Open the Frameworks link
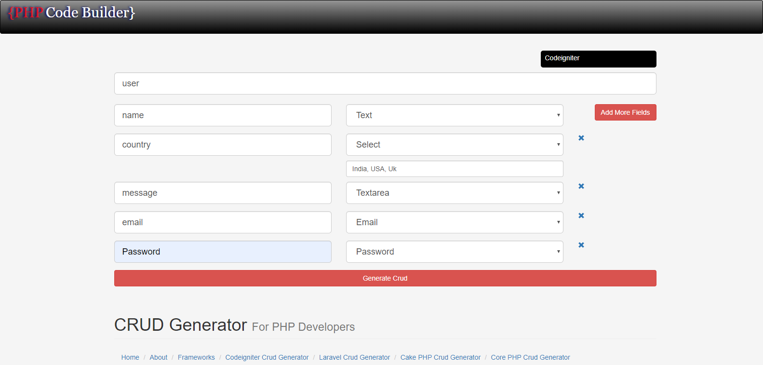763x365 pixels. [x=196, y=357]
